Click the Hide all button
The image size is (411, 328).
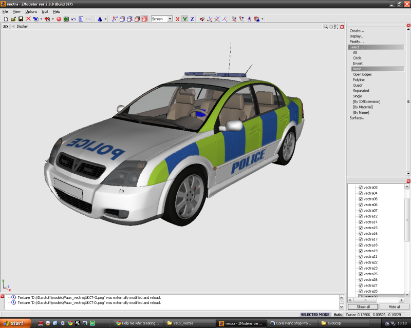[395, 307]
